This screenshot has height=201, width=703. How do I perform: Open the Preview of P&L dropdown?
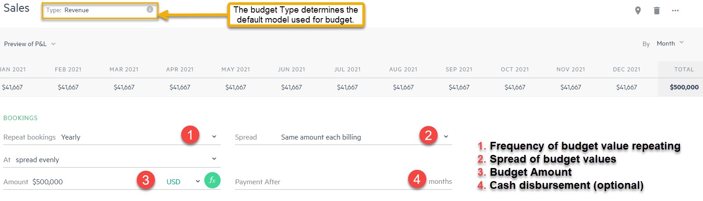[x=30, y=44]
